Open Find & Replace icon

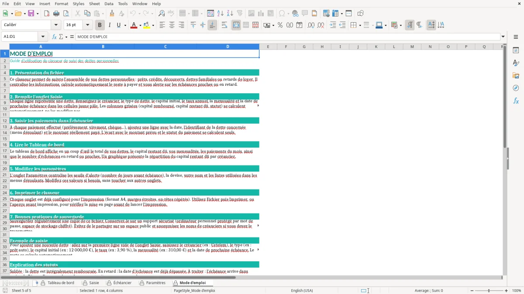[162, 14]
